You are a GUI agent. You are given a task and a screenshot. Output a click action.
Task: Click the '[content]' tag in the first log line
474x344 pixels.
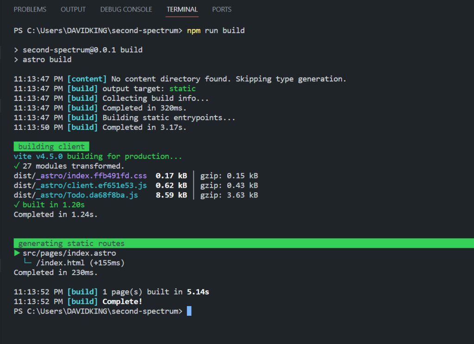click(87, 79)
